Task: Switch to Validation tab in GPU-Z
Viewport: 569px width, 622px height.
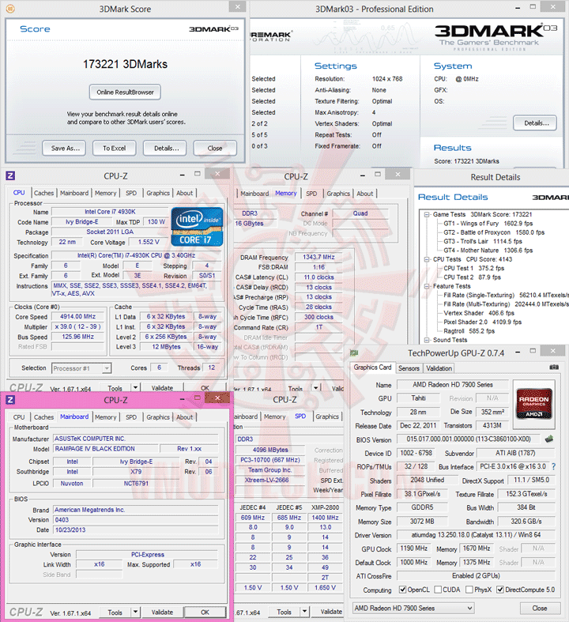Action: click(x=439, y=368)
